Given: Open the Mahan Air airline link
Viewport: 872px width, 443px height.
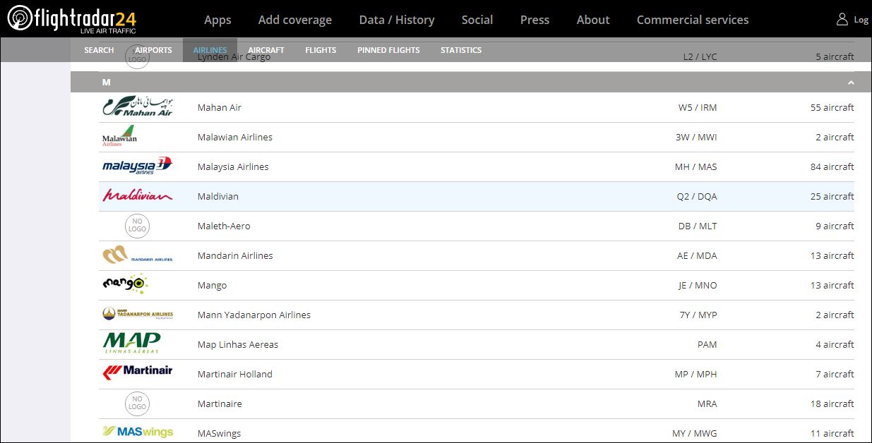Looking at the screenshot, I should coord(220,107).
